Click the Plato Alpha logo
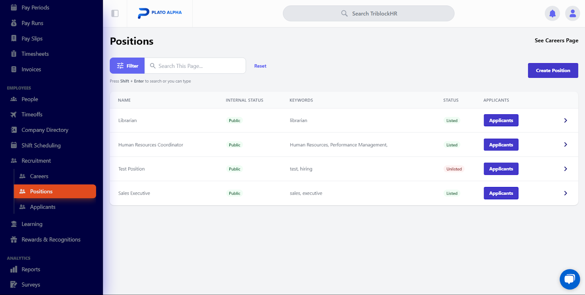 click(160, 13)
